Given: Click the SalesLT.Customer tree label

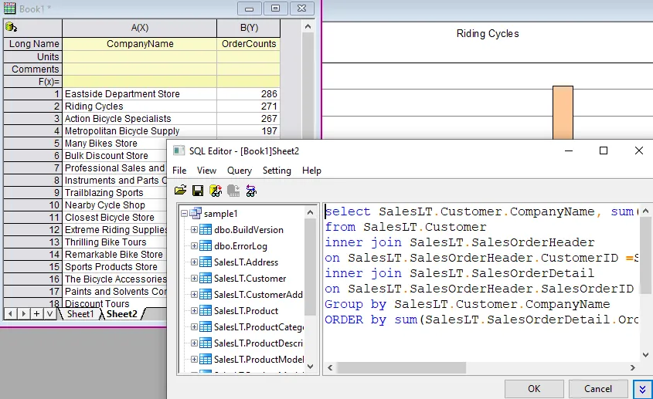Looking at the screenshot, I should click(250, 279).
